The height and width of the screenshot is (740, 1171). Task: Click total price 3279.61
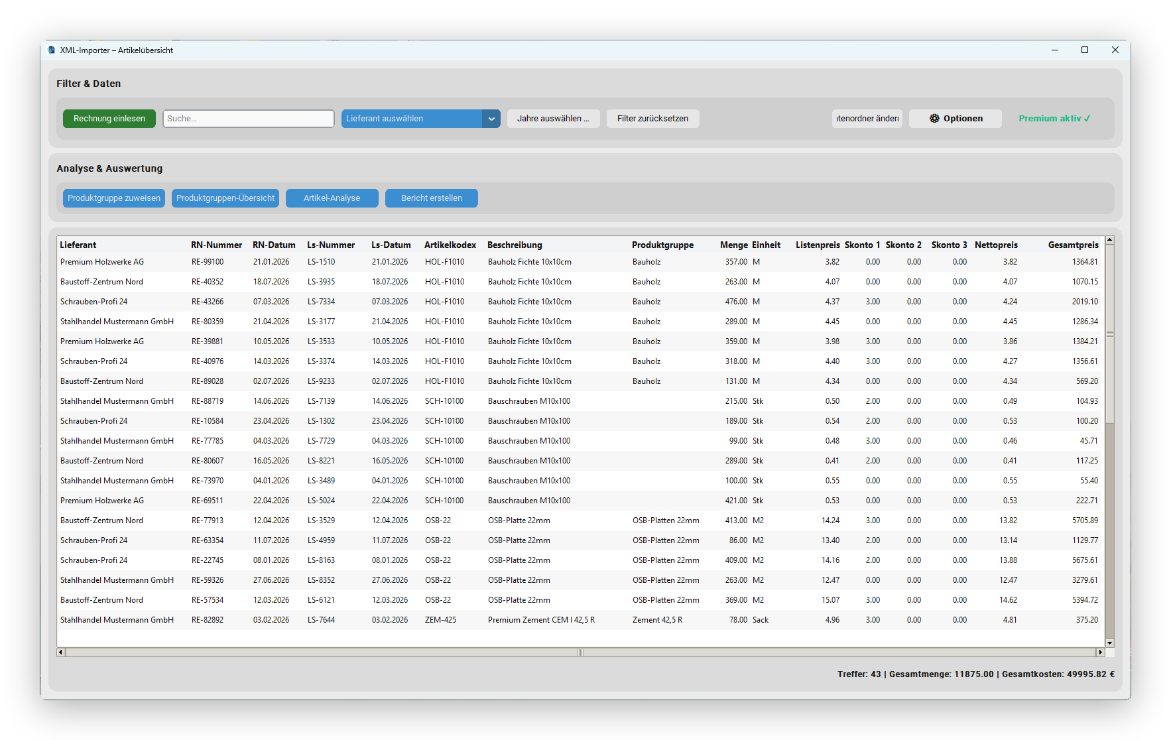pos(1085,580)
